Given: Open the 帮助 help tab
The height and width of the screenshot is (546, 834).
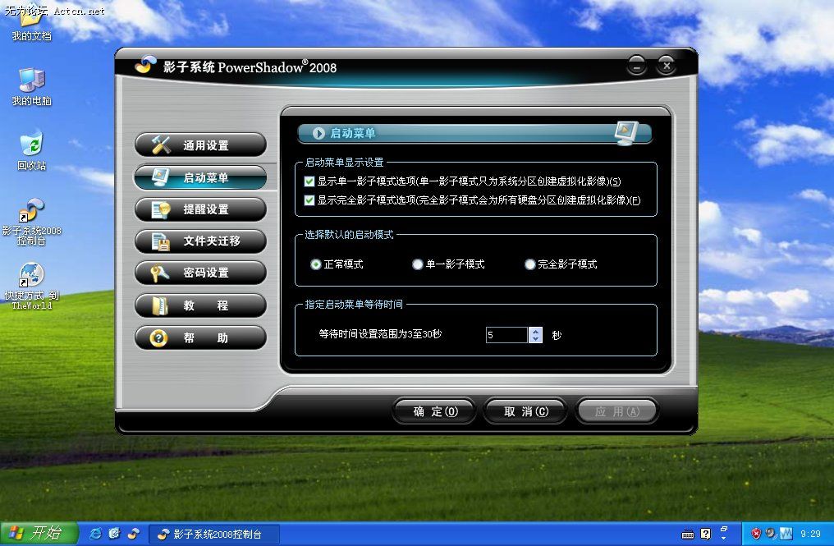Looking at the screenshot, I should [200, 337].
